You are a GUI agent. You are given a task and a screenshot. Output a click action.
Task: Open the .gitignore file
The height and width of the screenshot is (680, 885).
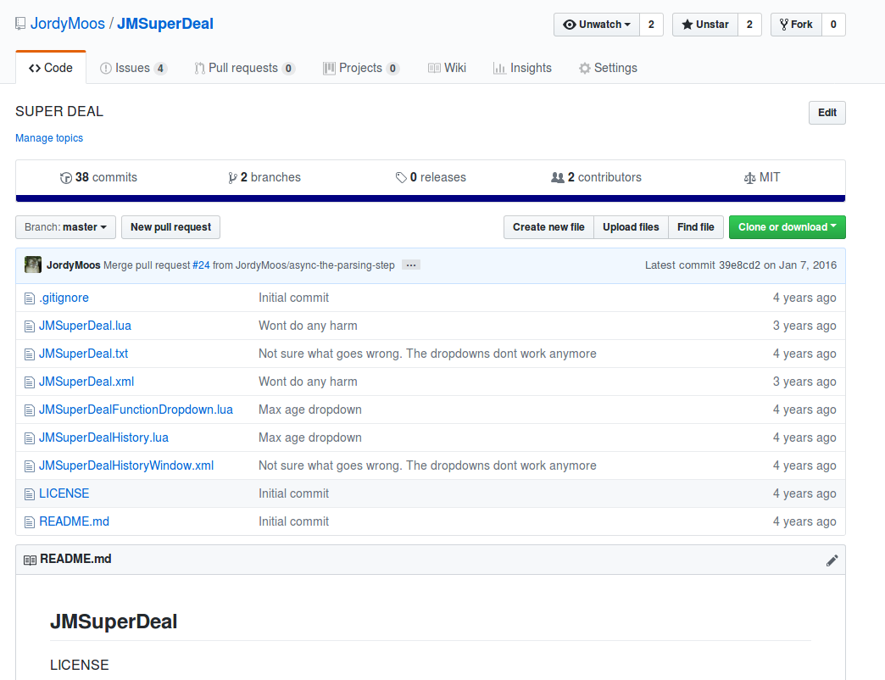coord(64,298)
